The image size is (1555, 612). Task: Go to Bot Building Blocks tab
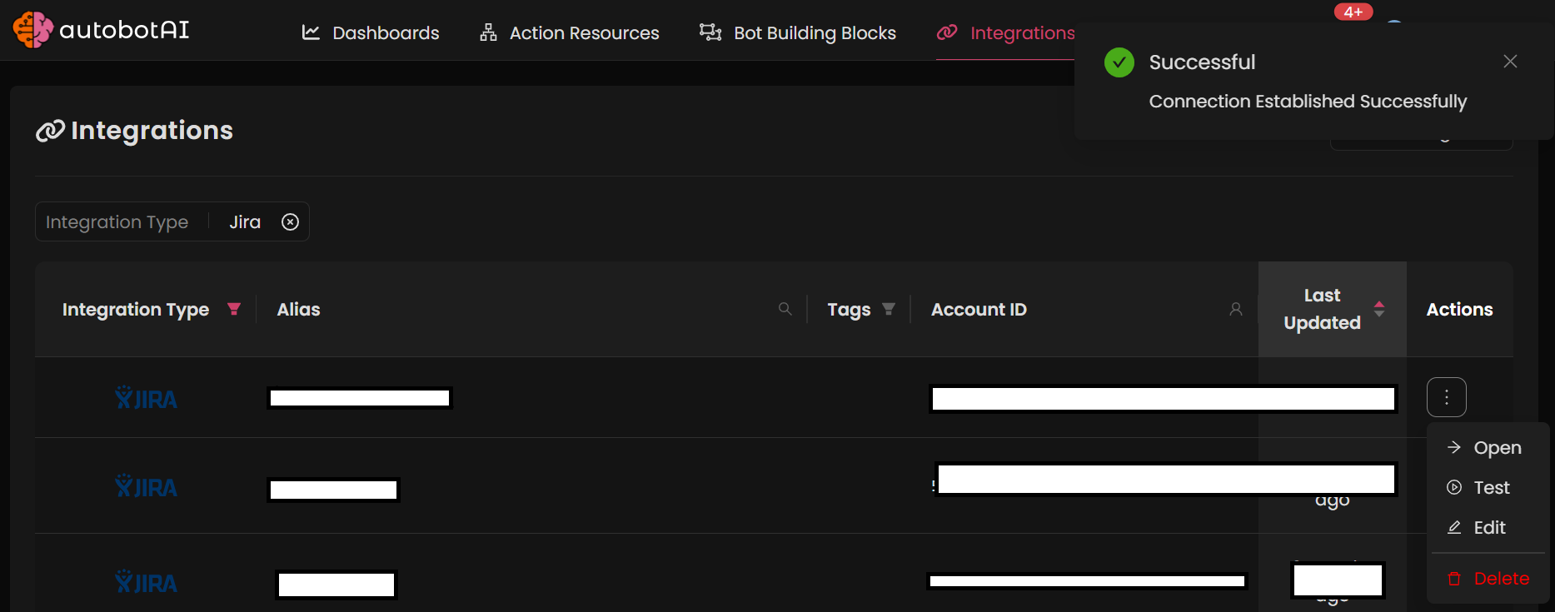coord(797,32)
